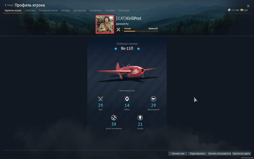Click the Golden Eagles currency icon
The width and height of the screenshot is (254, 159).
242,10
